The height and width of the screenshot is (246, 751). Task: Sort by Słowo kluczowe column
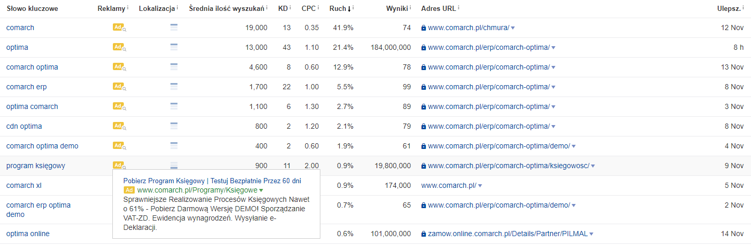(x=32, y=9)
